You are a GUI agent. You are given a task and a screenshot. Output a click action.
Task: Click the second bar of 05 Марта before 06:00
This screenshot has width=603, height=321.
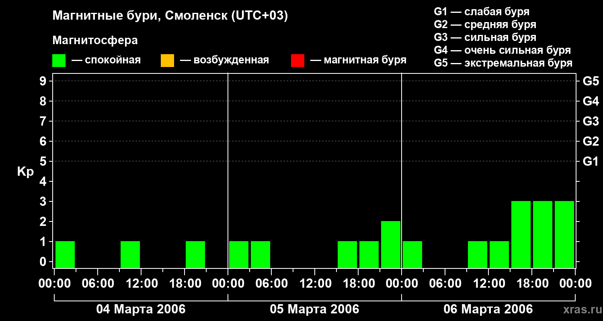pyautogui.click(x=260, y=254)
